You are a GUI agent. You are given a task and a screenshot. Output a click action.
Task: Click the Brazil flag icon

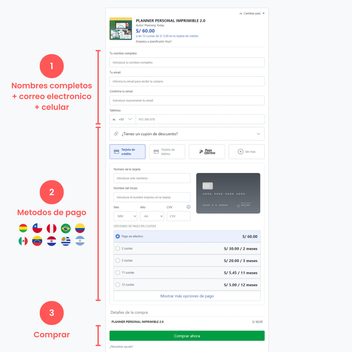tap(66, 228)
